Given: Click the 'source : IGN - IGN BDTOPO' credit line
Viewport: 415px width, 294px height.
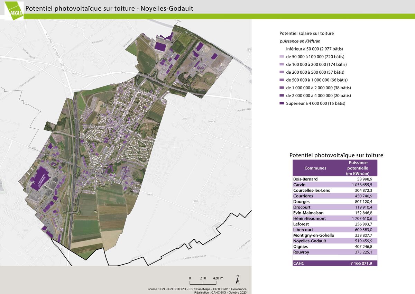Looking at the screenshot, I should (x=197, y=289).
